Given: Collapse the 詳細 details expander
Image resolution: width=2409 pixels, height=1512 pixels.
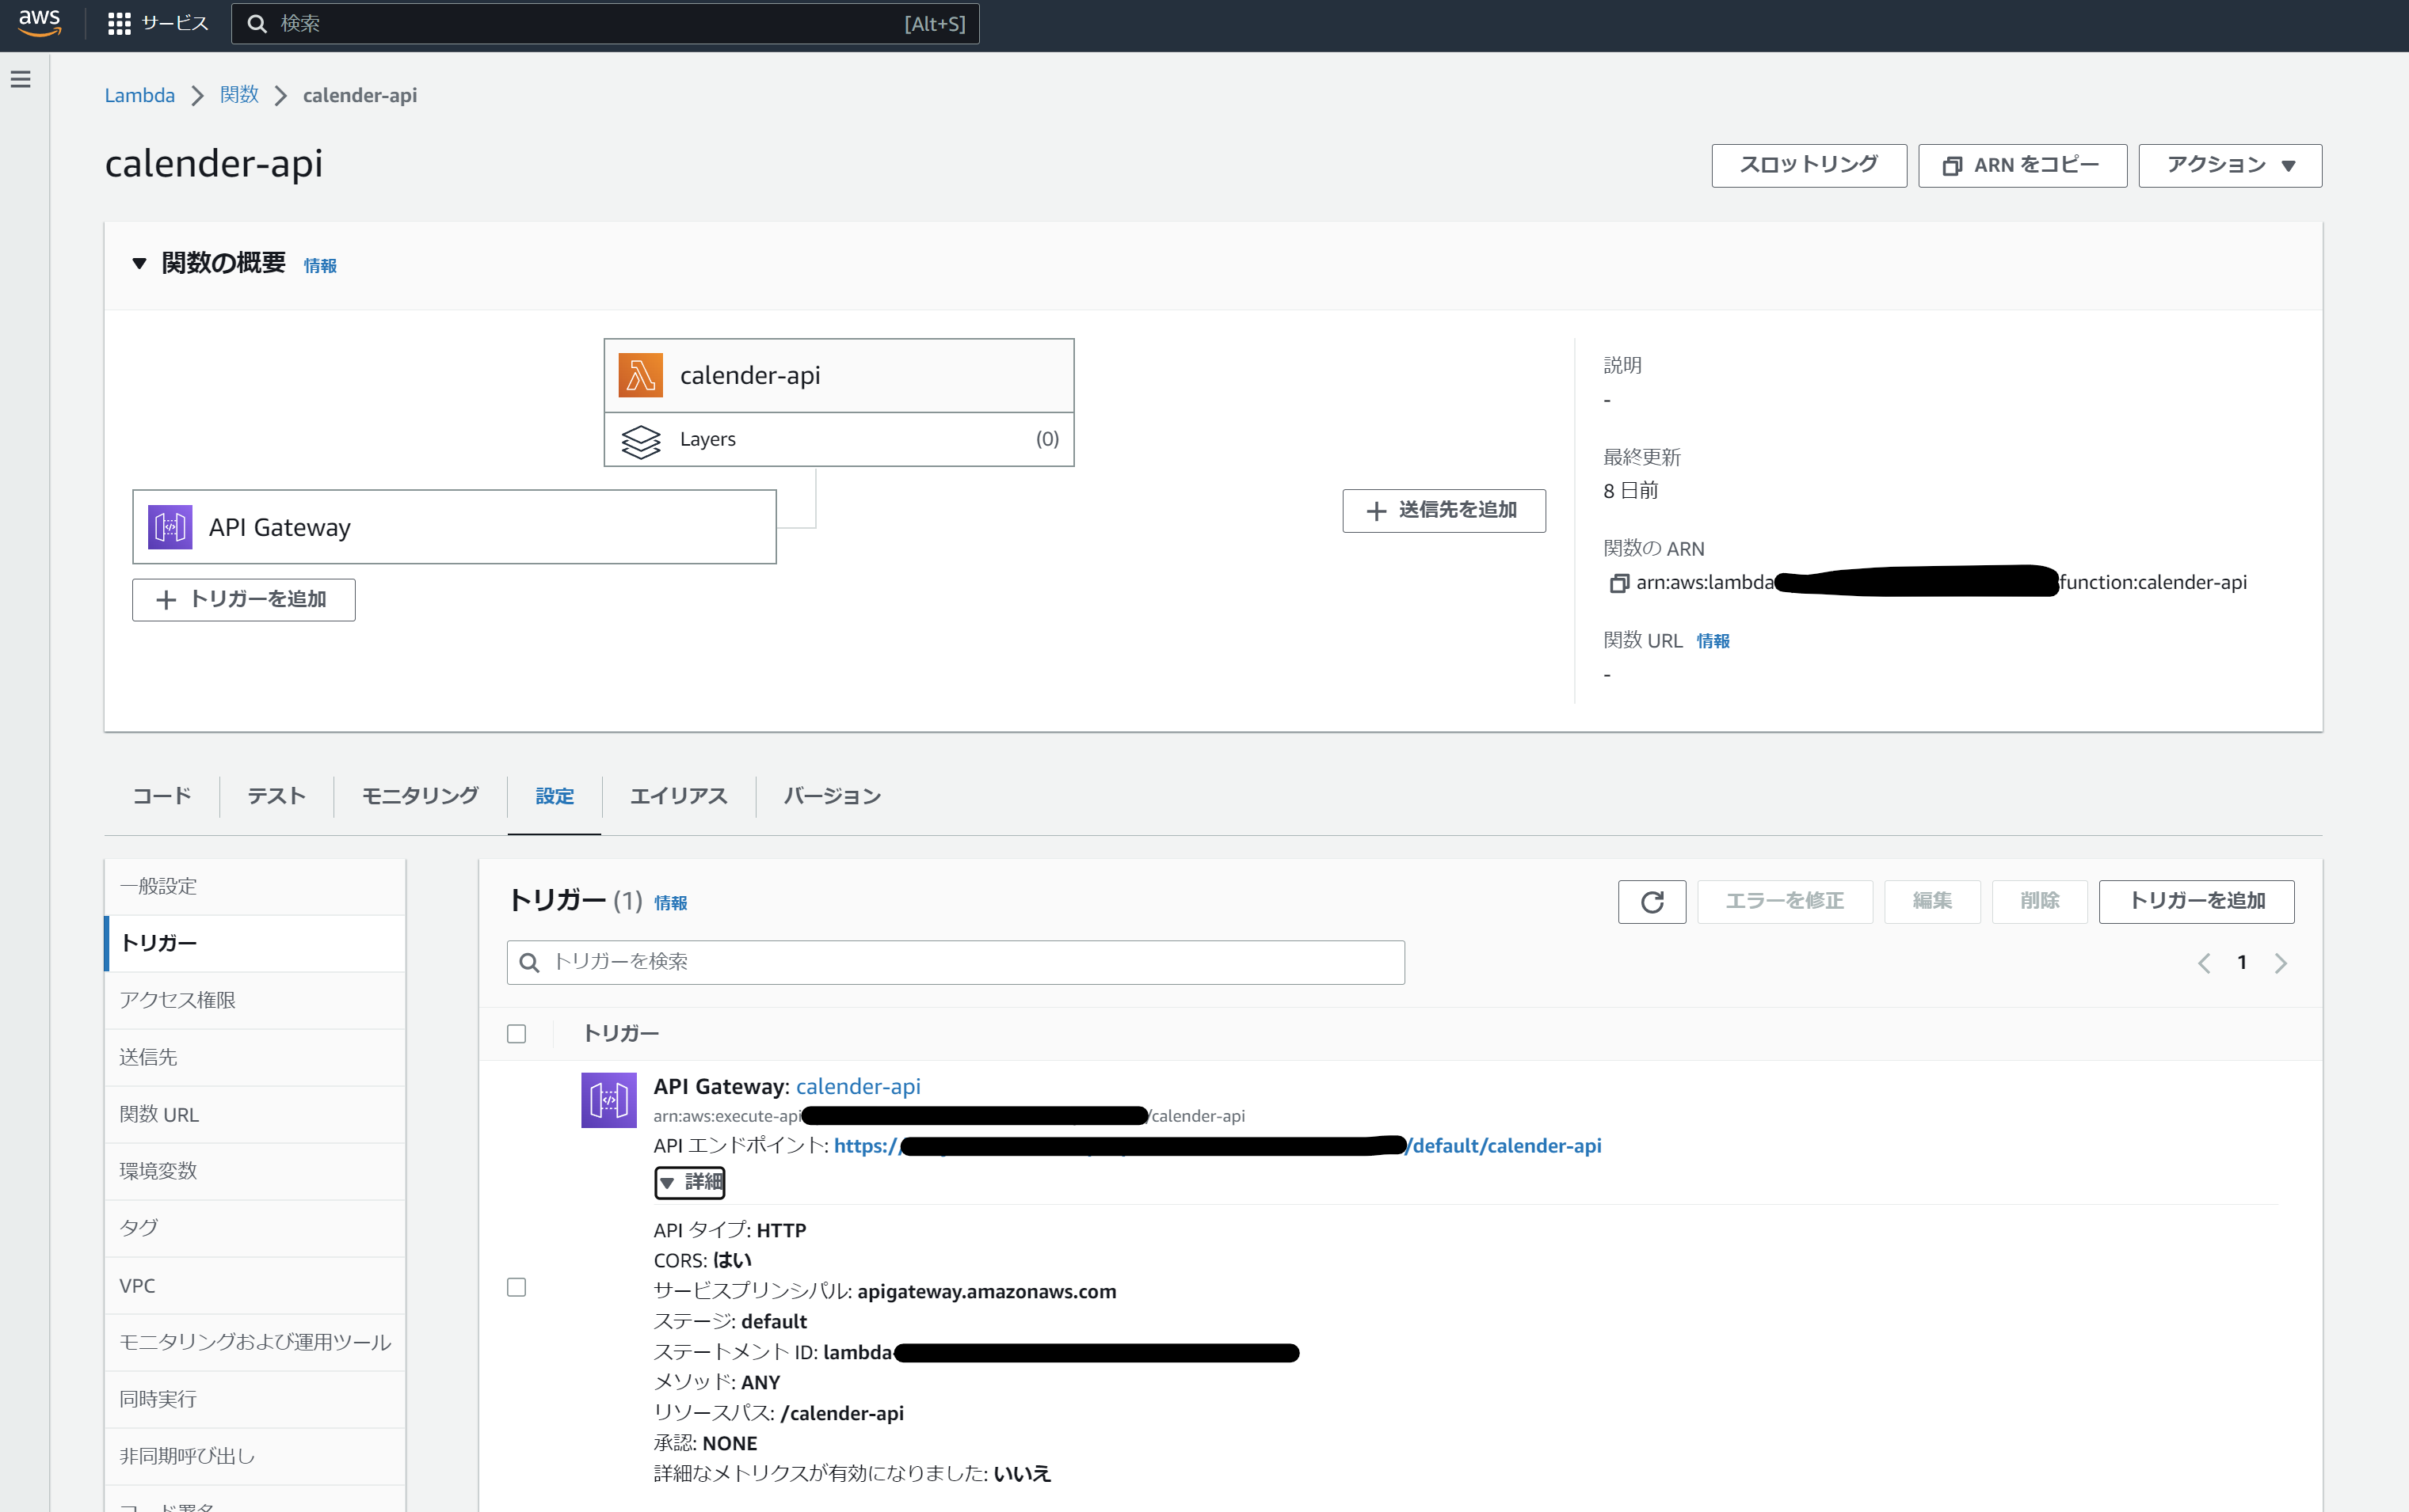Looking at the screenshot, I should tap(689, 1182).
